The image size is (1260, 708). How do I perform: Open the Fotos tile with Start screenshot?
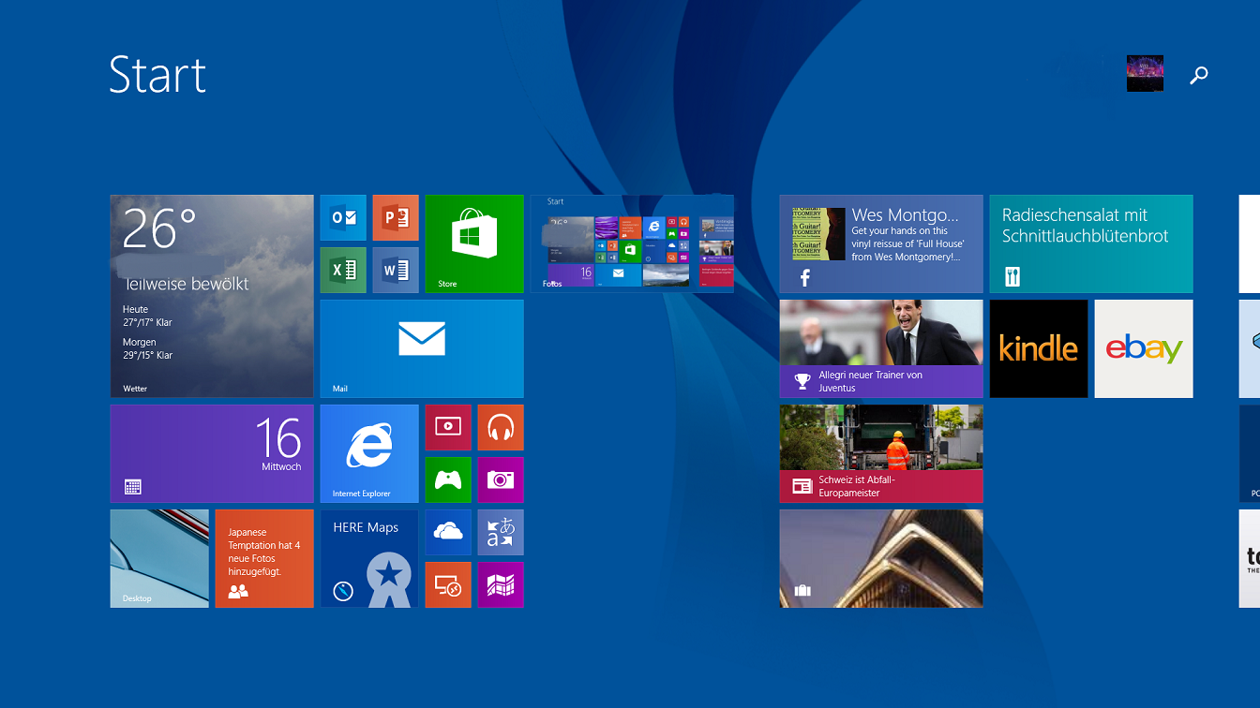[632, 244]
